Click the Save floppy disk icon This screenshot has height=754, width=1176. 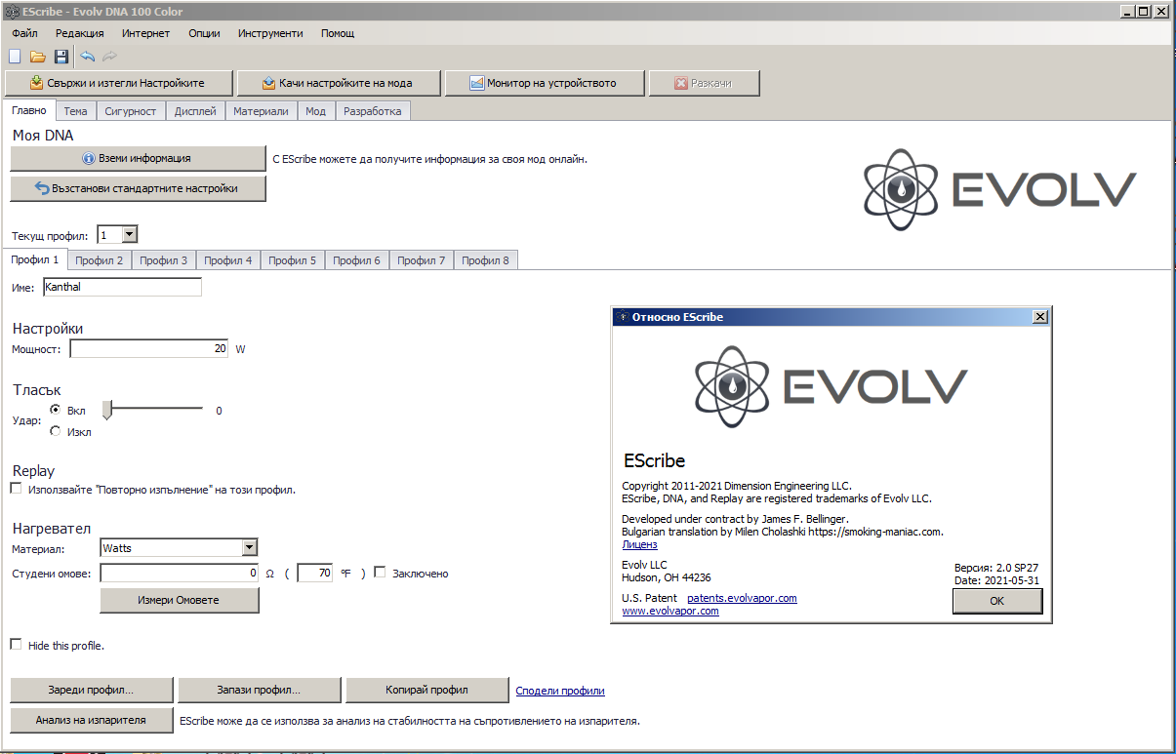click(61, 57)
